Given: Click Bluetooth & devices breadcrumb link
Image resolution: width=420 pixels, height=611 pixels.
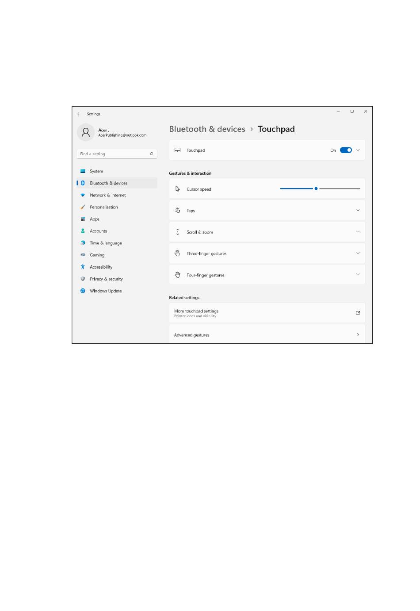Looking at the screenshot, I should tap(207, 129).
